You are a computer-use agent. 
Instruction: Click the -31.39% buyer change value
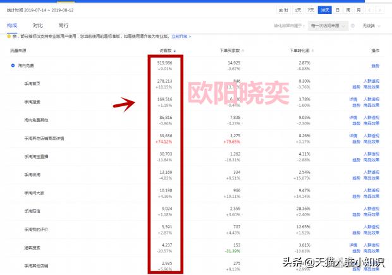[x=233, y=251]
